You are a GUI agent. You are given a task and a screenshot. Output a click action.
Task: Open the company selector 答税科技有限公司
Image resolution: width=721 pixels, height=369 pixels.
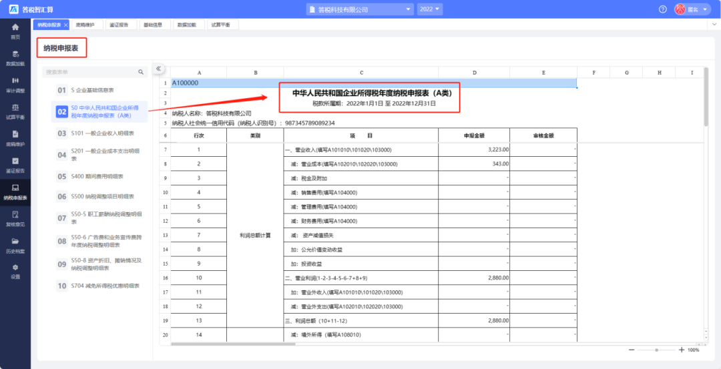(x=360, y=9)
